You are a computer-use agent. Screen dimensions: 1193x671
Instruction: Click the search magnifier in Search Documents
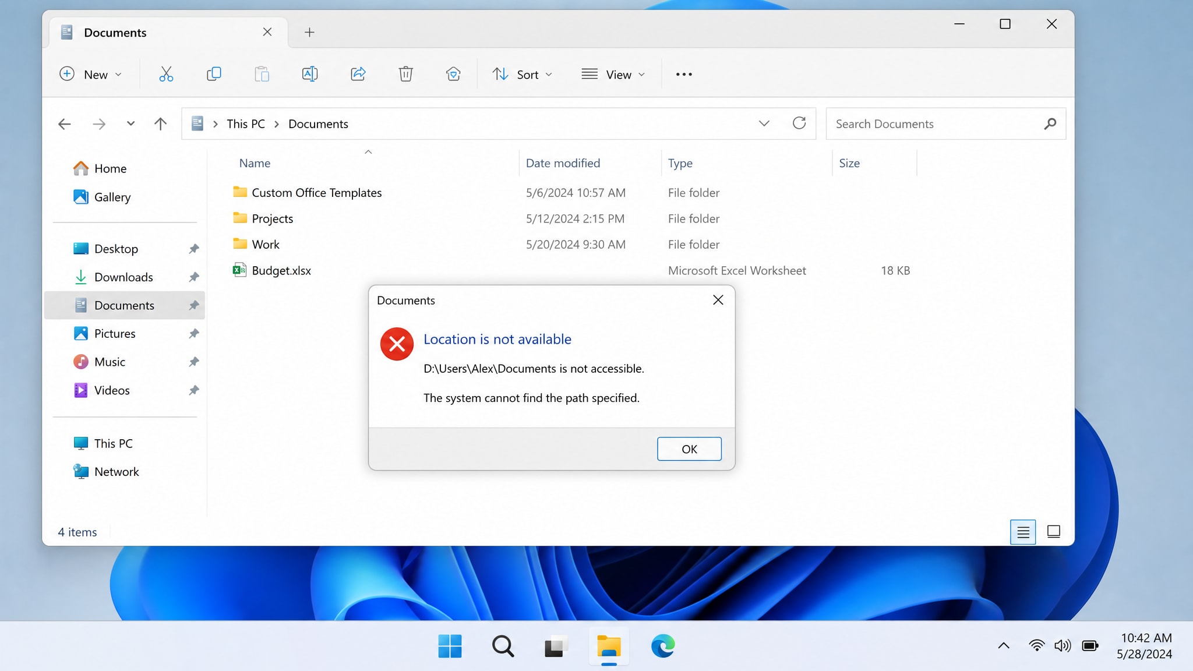pos(1050,123)
